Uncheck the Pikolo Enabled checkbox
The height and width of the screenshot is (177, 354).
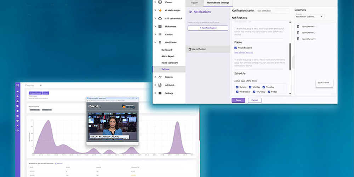[236, 48]
